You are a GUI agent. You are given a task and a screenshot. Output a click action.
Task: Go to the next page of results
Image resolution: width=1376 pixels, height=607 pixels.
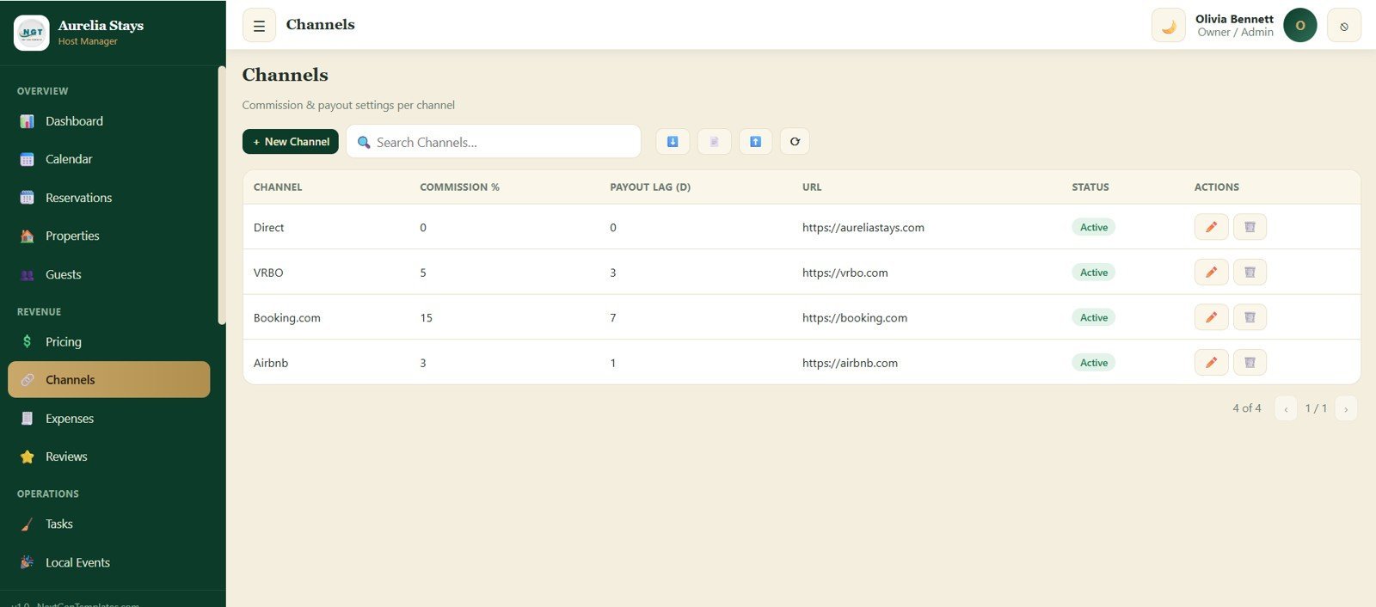pyautogui.click(x=1346, y=408)
